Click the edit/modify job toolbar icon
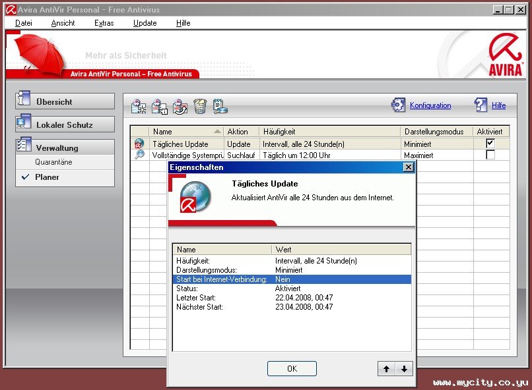Viewport: 532px width, 390px height. [180, 106]
